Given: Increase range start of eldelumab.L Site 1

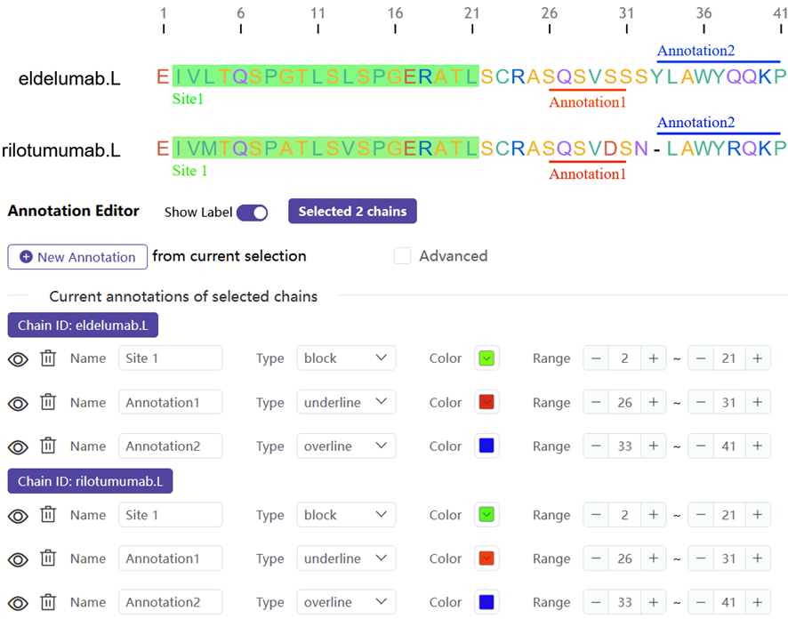Looking at the screenshot, I should [654, 358].
